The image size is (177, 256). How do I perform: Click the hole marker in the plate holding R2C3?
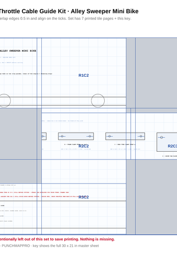pyautogui.click(x=161, y=137)
